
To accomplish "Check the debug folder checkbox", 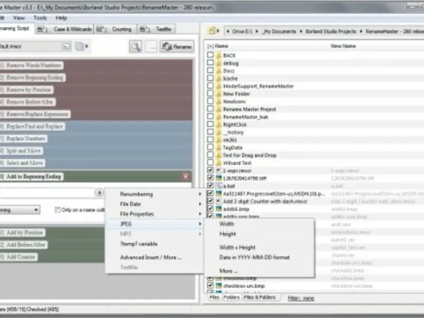I will (210, 63).
